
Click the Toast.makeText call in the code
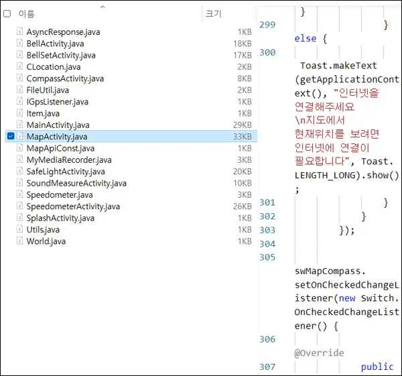click(338, 66)
